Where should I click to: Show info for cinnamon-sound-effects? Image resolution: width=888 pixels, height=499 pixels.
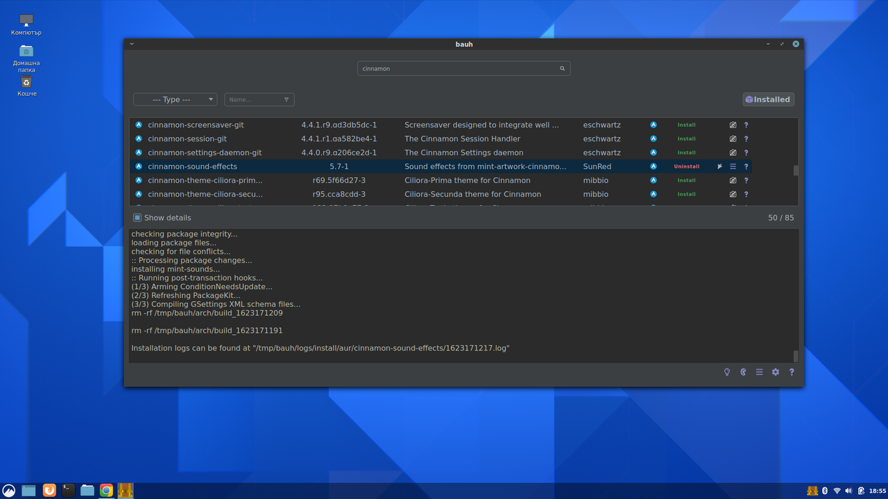(x=746, y=166)
